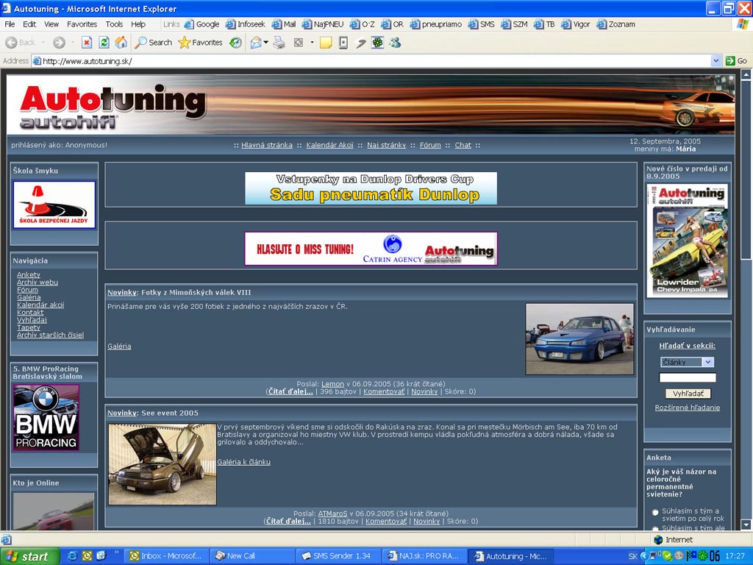Print the page with the printer icon

tap(279, 43)
